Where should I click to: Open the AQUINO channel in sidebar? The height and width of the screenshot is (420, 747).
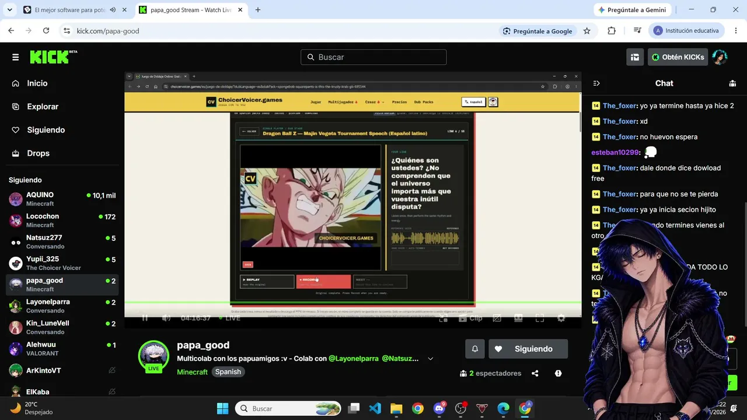tap(62, 199)
